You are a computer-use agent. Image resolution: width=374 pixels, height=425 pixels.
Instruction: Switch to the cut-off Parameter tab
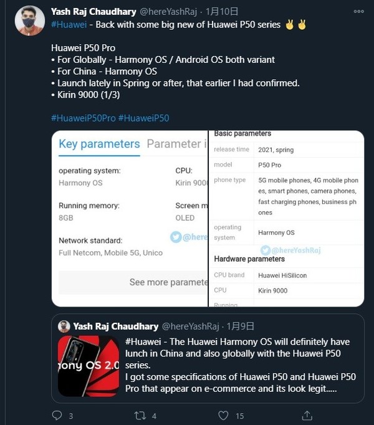(176, 144)
